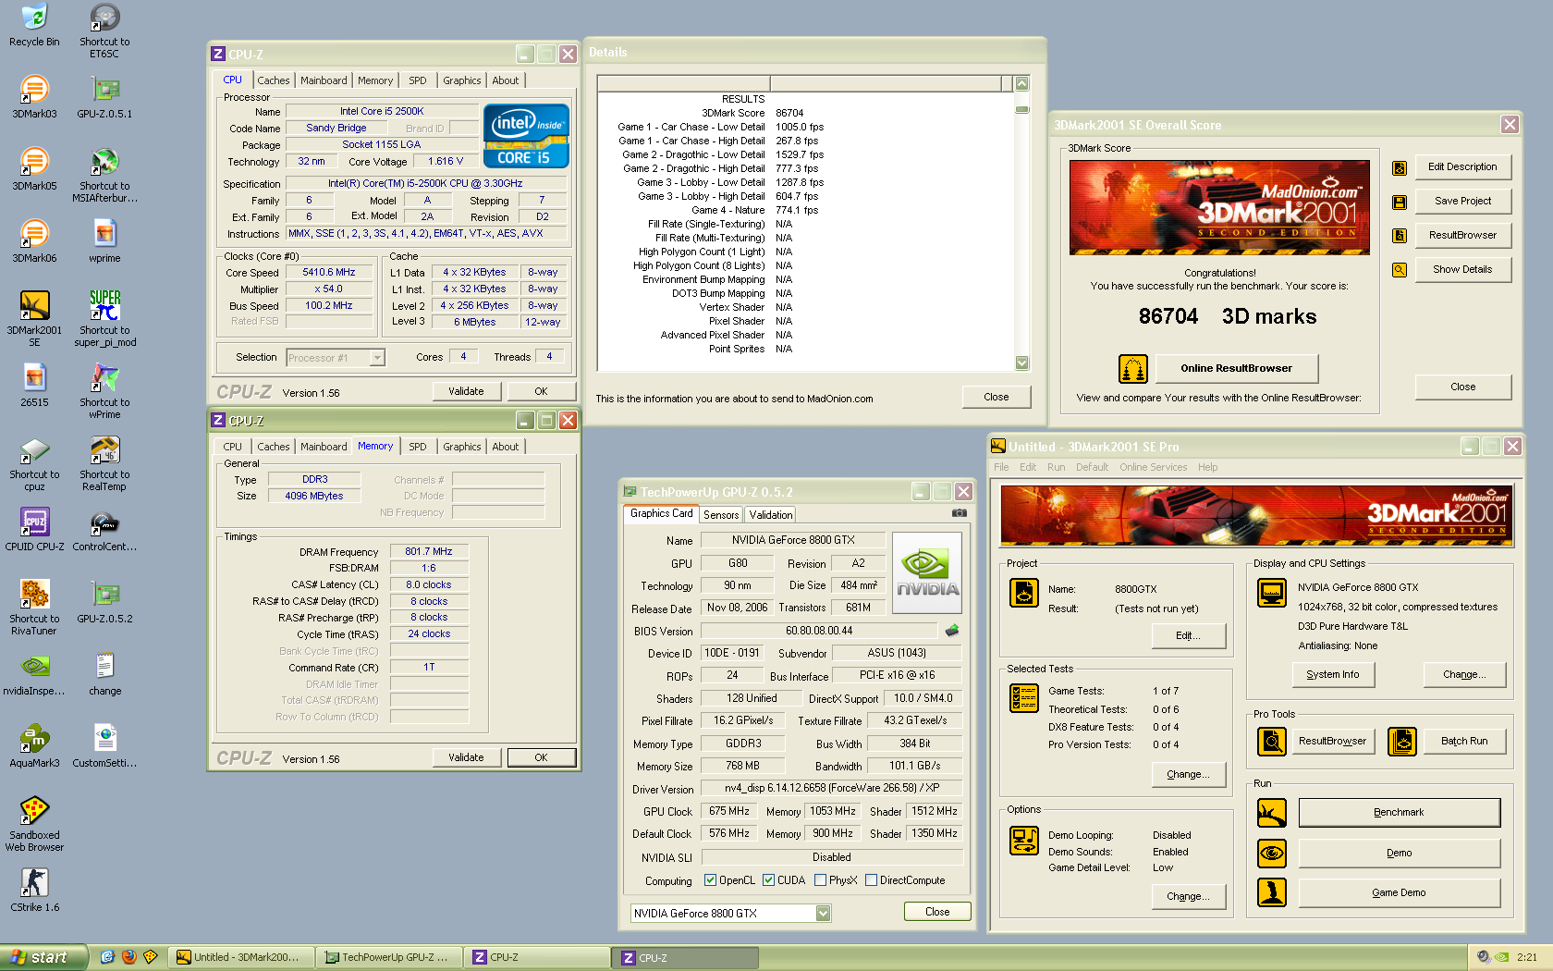Click the Online ResultBrowser icon
This screenshot has height=971, width=1553.
click(x=1132, y=369)
